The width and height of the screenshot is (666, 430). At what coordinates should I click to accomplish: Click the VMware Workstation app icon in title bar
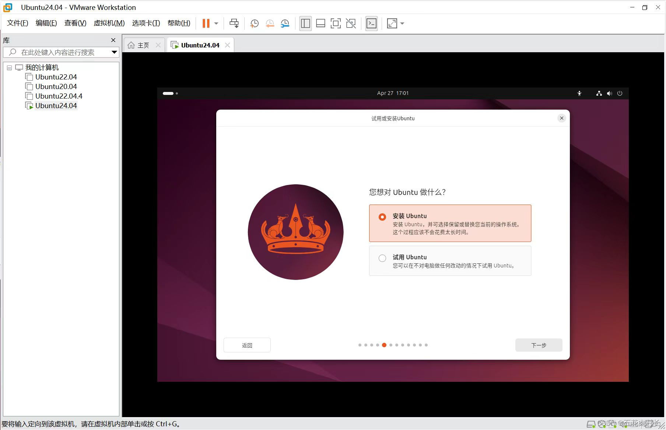point(8,7)
